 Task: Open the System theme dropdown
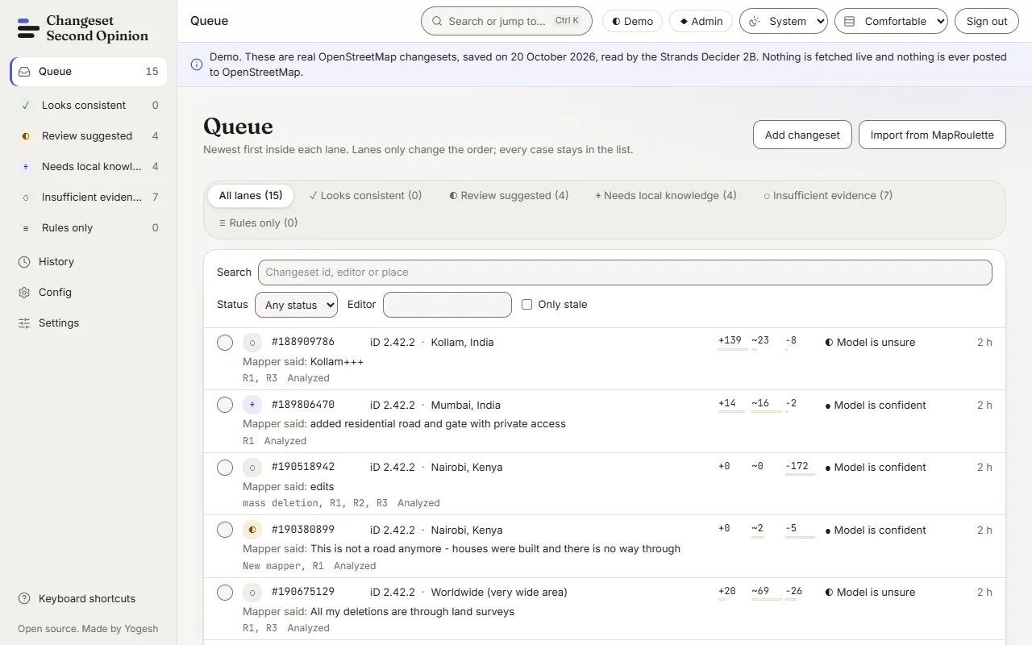pos(784,21)
